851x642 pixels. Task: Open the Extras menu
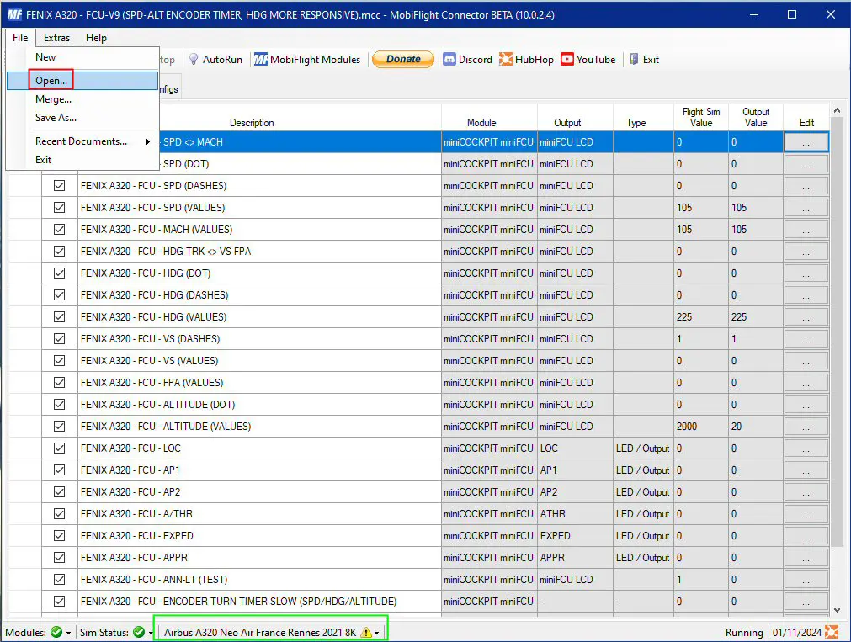(56, 38)
